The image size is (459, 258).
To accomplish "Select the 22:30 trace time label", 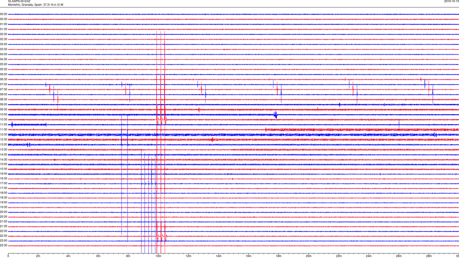I will point(4,236).
